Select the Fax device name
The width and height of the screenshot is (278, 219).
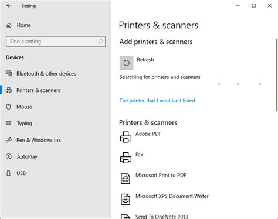point(139,155)
